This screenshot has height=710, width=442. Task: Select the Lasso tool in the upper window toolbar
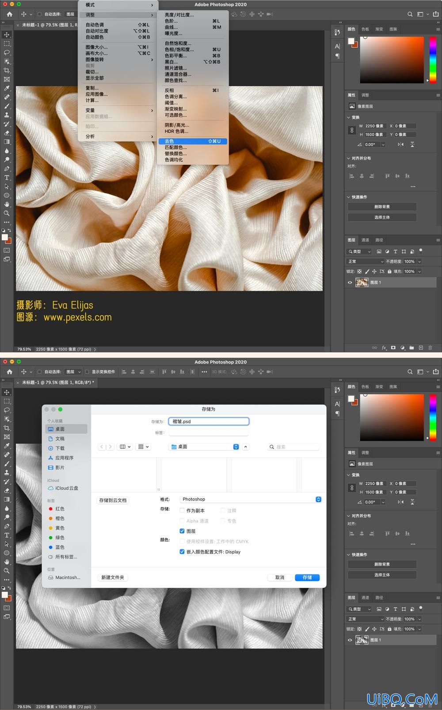tap(7, 52)
